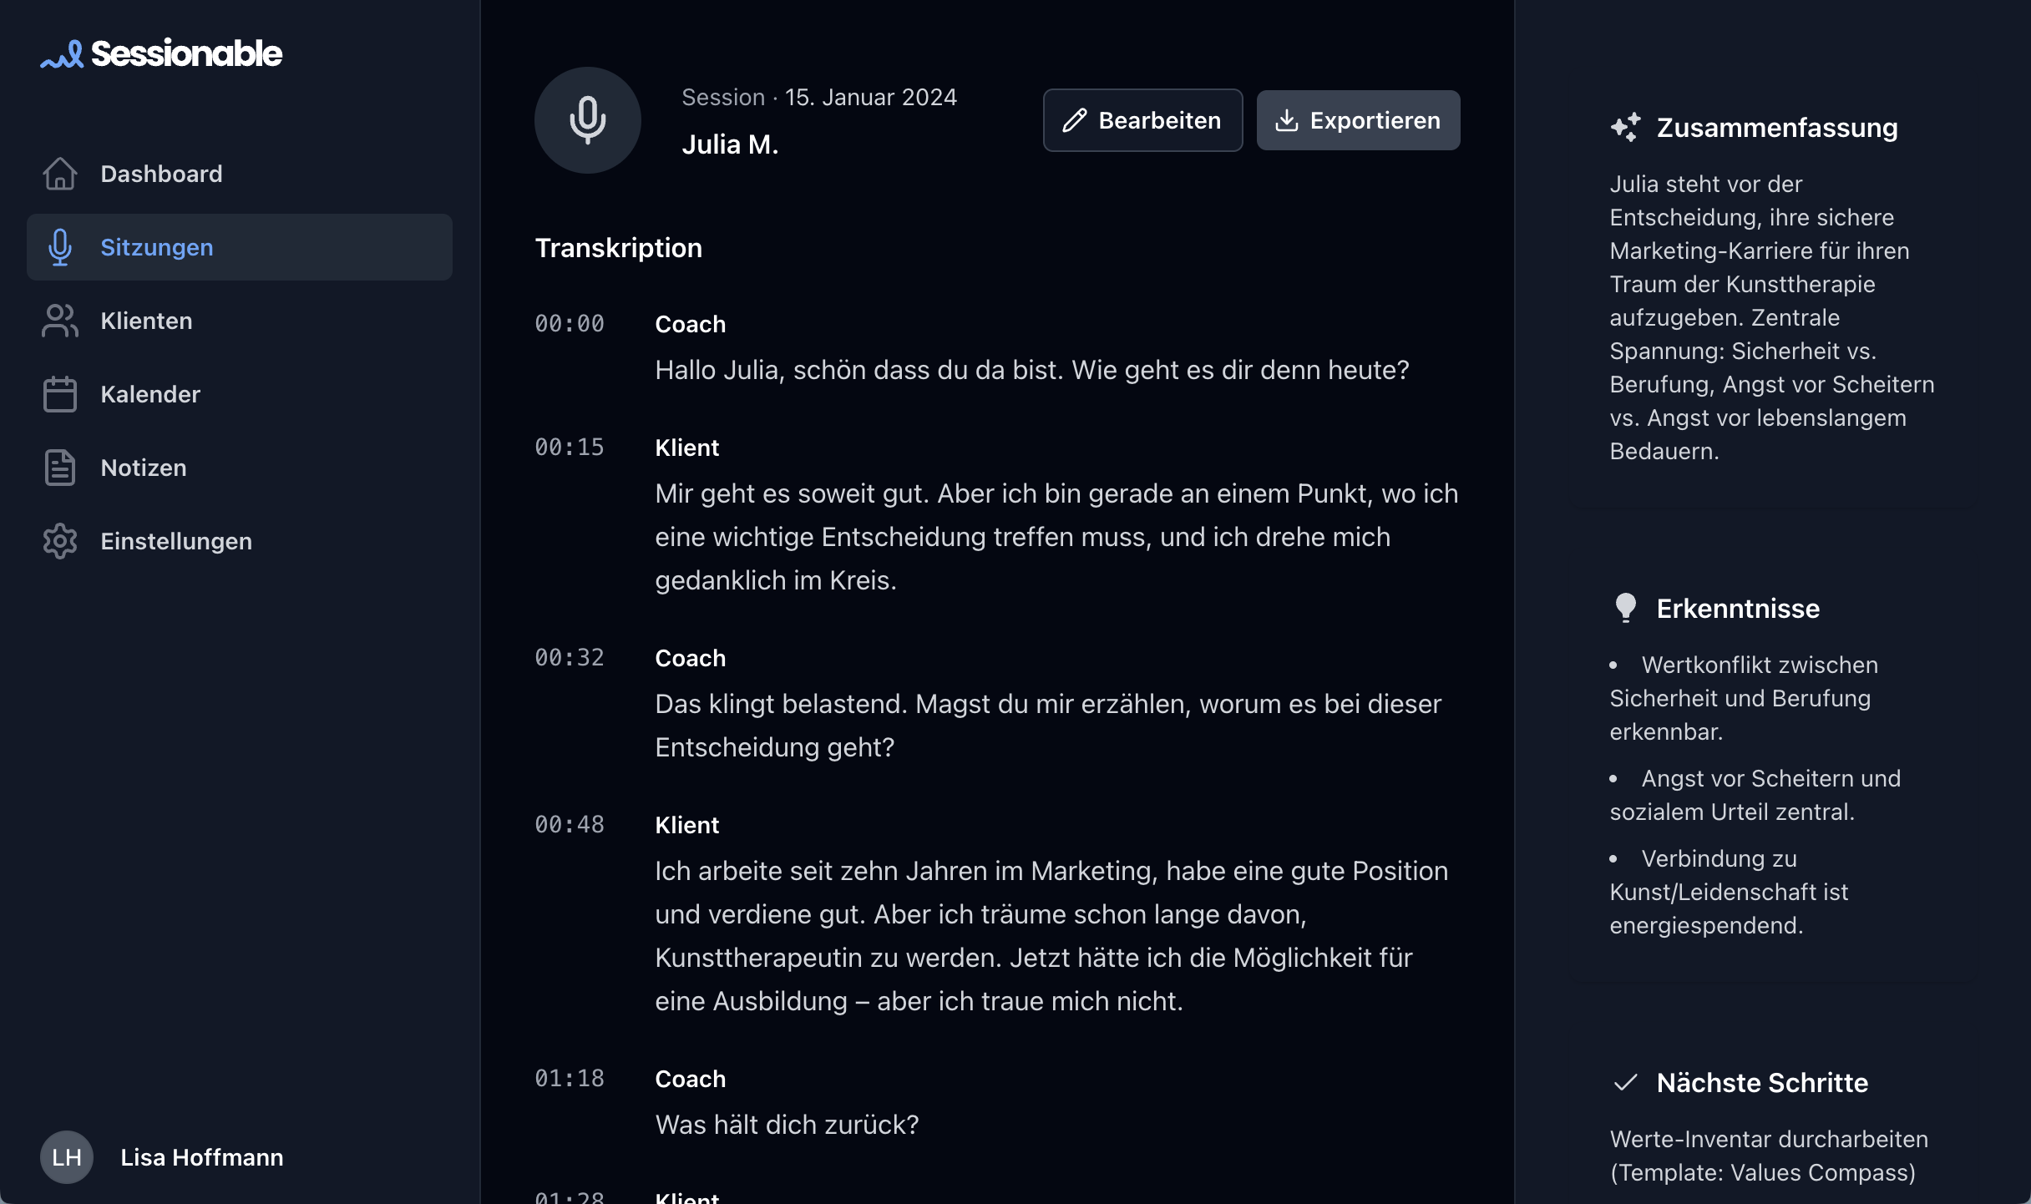Click the Zusammenfassung sparkle icon
This screenshot has height=1204, width=2031.
pyautogui.click(x=1625, y=128)
